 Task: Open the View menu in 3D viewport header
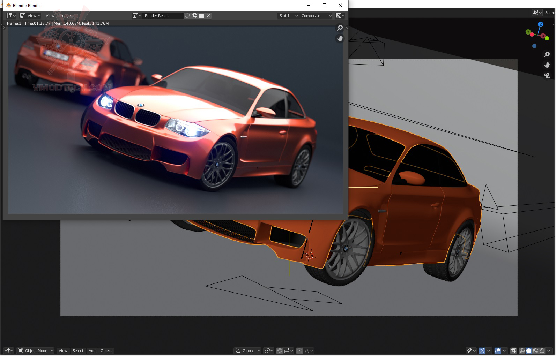(63, 351)
